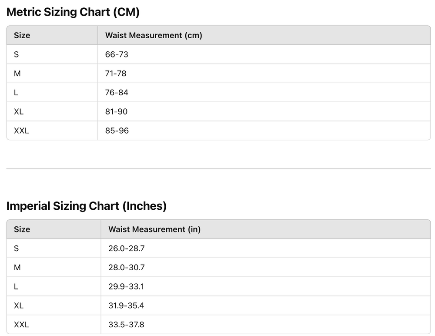
Task: Click the Size header in the imperial chart
Action: pos(22,229)
